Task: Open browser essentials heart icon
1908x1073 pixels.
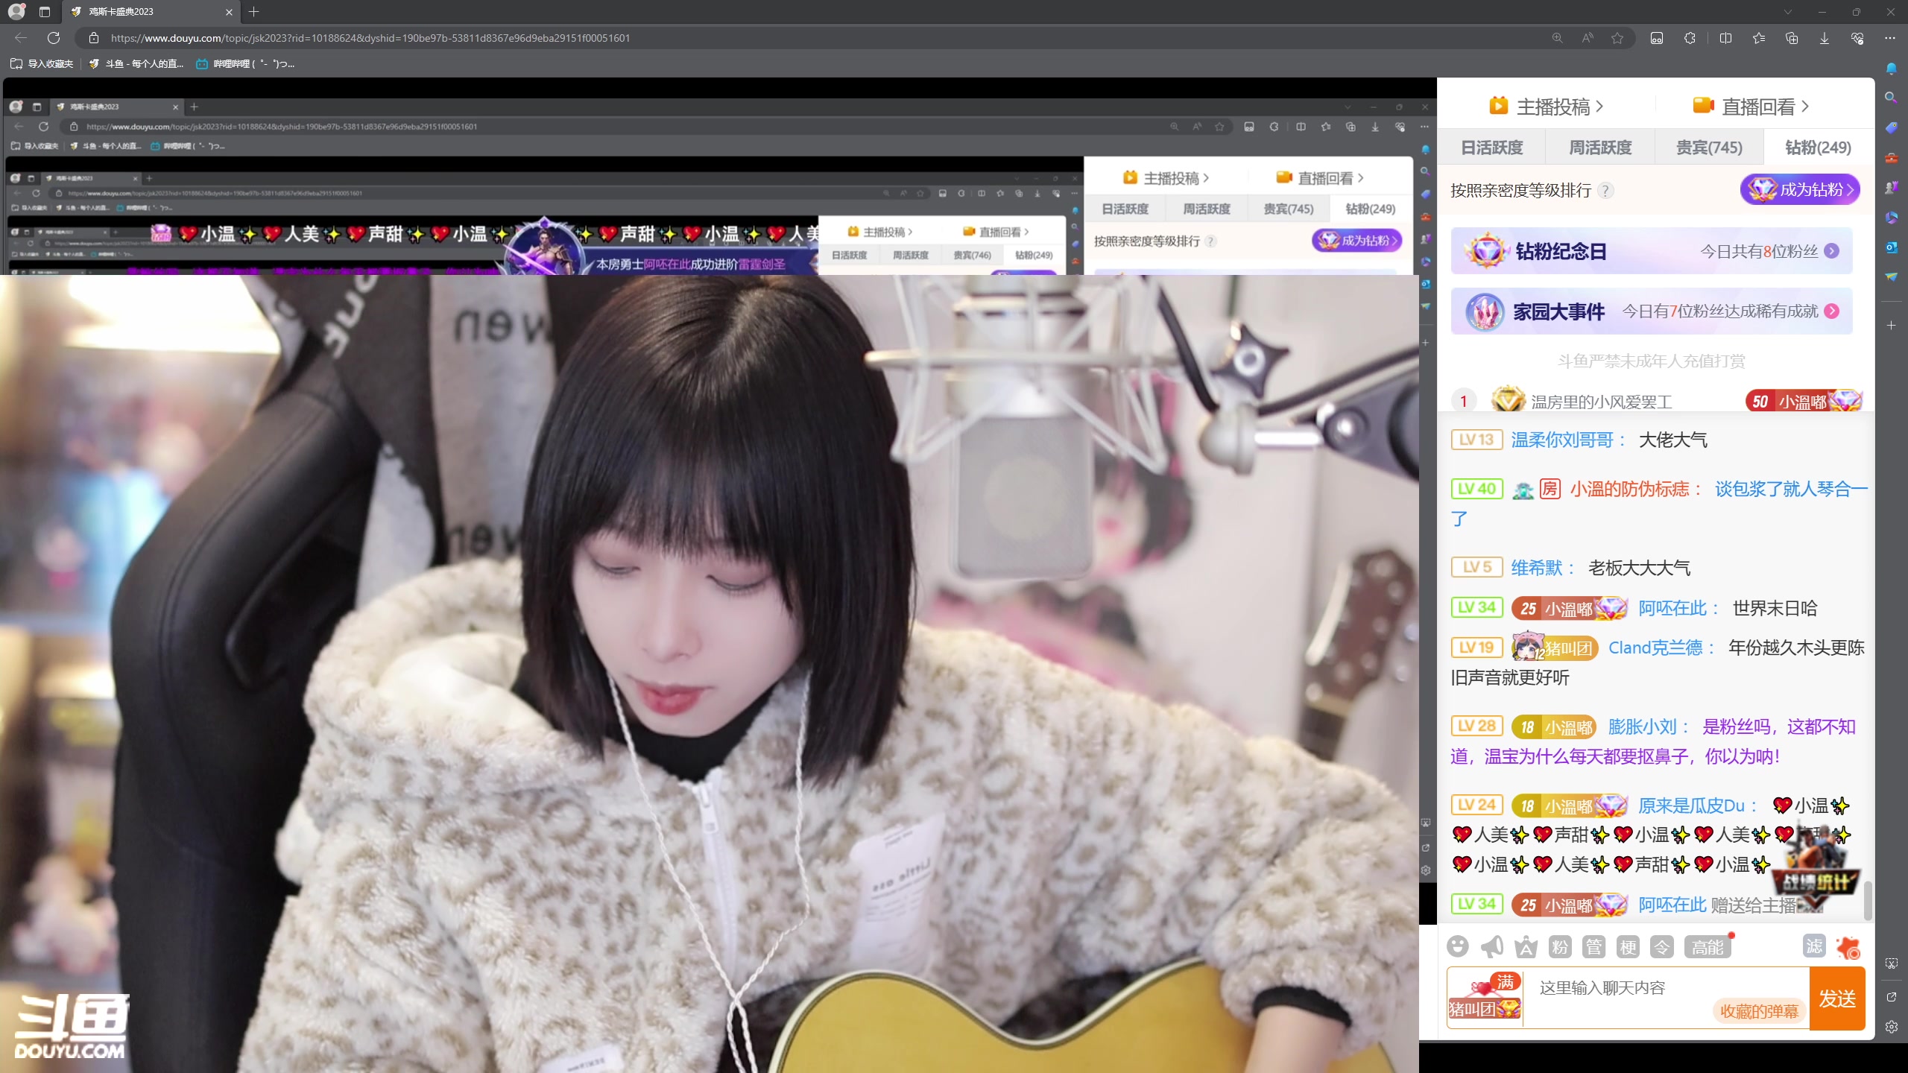Action: coord(1857,38)
